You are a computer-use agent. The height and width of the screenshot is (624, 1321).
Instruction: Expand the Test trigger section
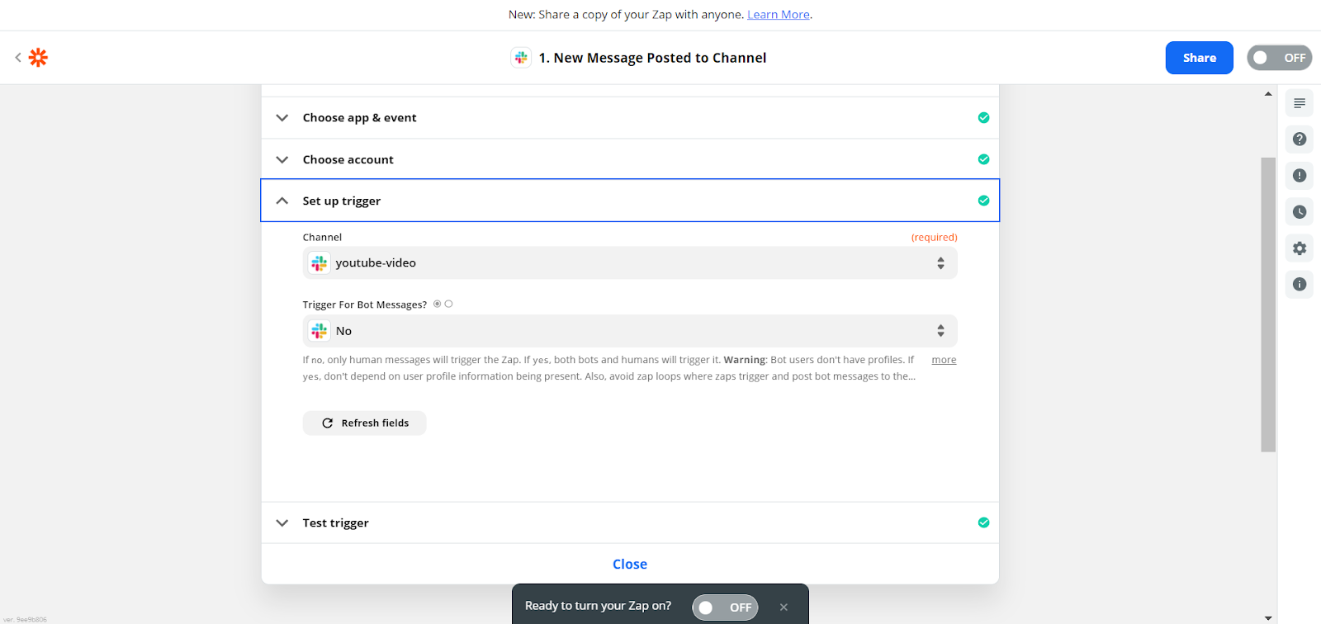point(335,523)
